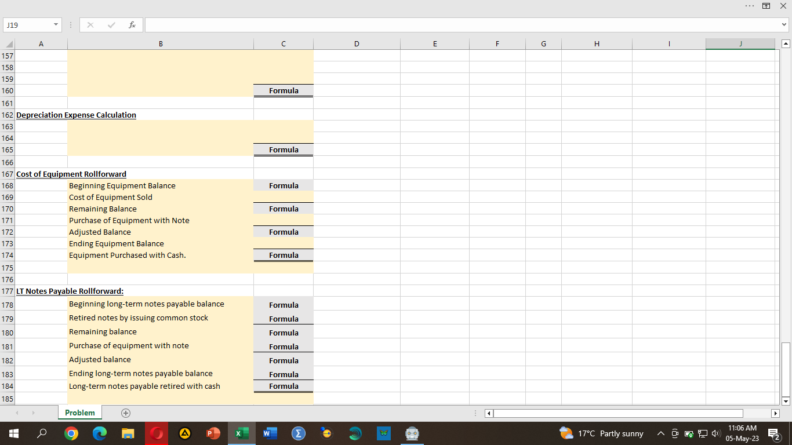Viewport: 792px width, 445px height.
Task: Open the three-dot more options at top
Action: pyautogui.click(x=750, y=5)
